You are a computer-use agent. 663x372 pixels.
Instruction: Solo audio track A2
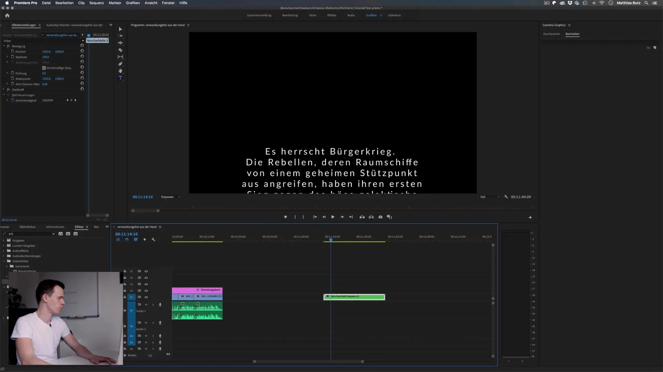pos(153,323)
